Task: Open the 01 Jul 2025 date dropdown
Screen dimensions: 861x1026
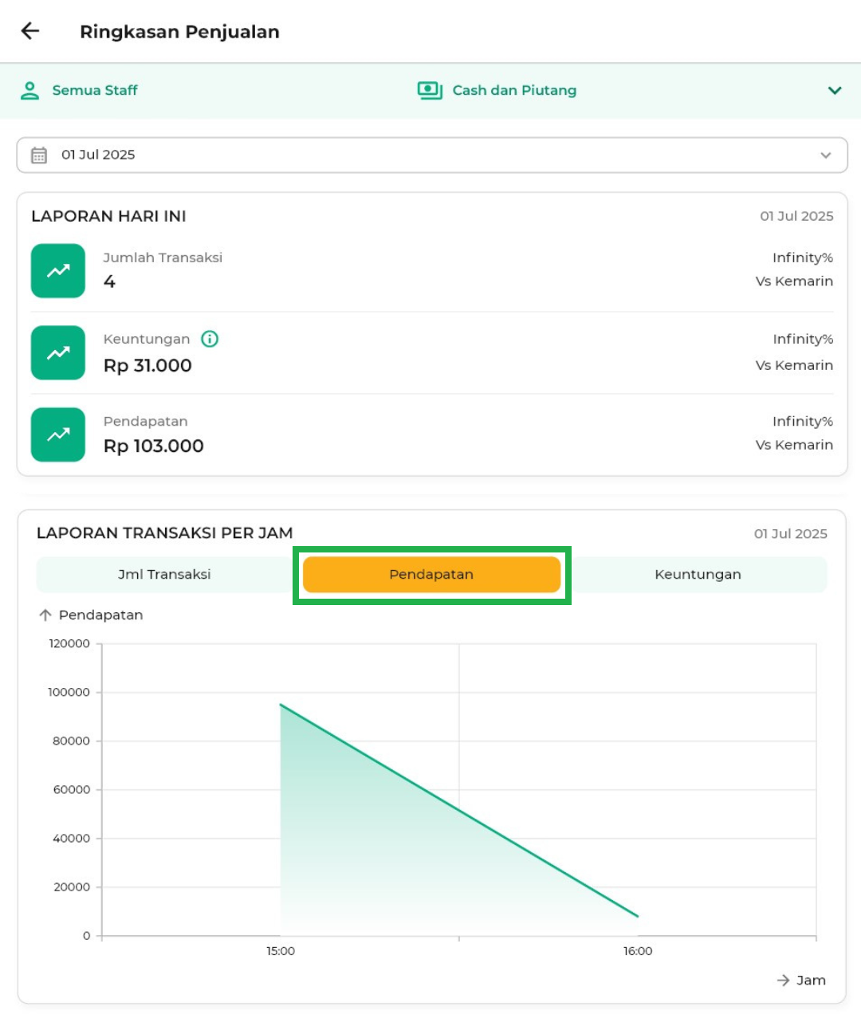Action: coord(431,155)
